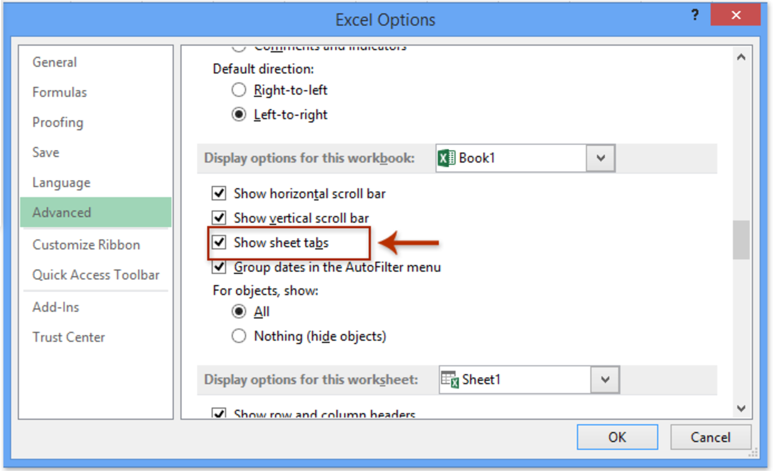Open Help via the question mark icon
This screenshot has width=773, height=471.
pos(695,15)
